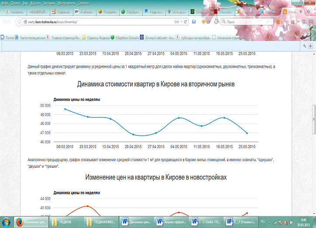Open the mail envelope toolbar icon
Viewport: 316px width, 228px height.
pyautogui.click(x=193, y=21)
